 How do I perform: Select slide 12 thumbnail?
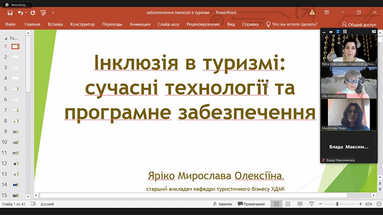(15, 164)
